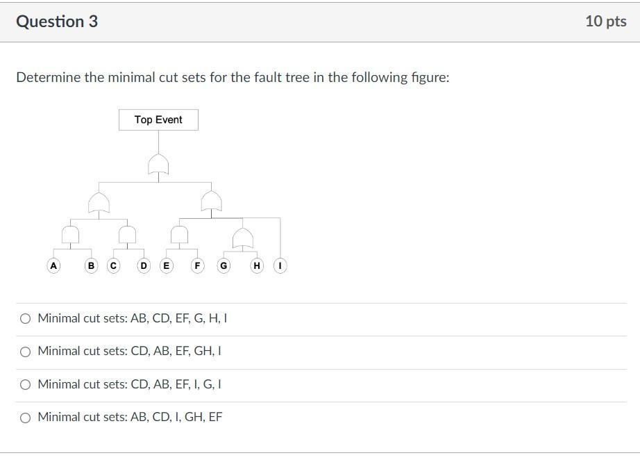Click the Top Event label box
This screenshot has height=460, width=640.
tap(158, 120)
